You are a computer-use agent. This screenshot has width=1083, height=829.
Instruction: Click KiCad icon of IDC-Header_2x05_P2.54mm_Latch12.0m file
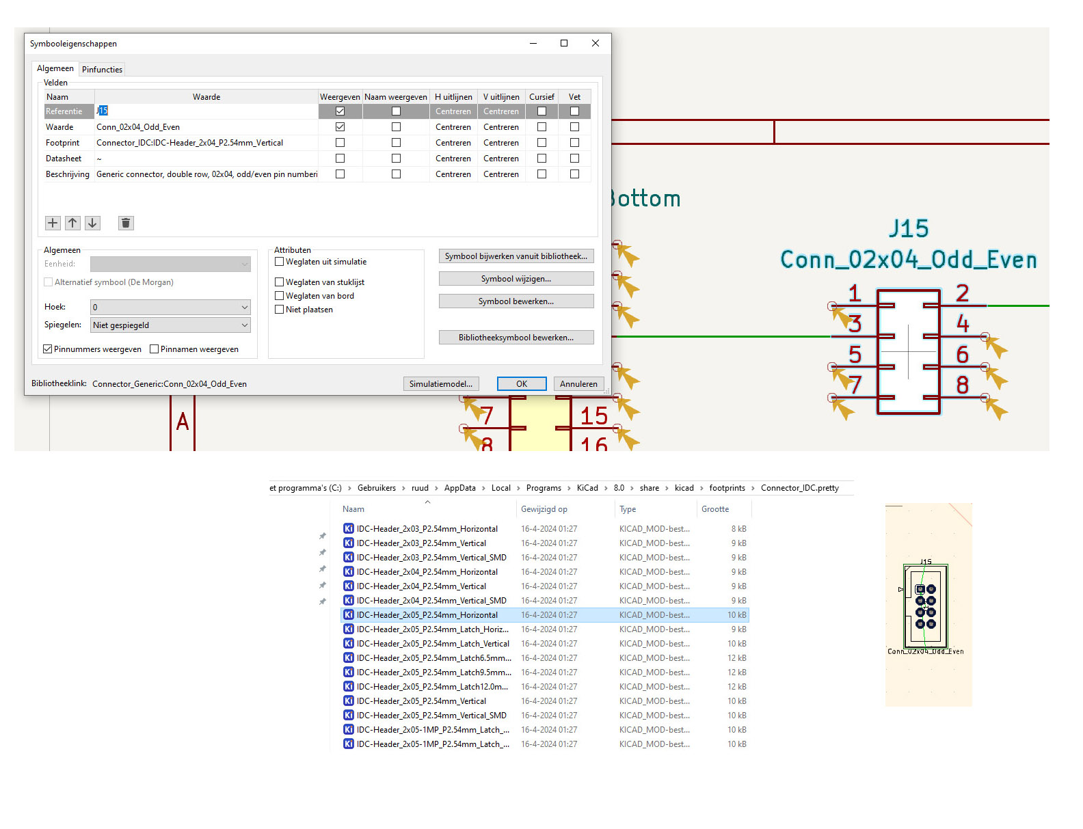349,686
